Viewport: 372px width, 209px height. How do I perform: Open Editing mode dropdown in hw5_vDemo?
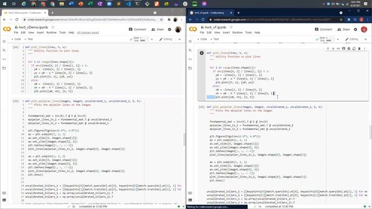pyautogui.click(x=166, y=39)
